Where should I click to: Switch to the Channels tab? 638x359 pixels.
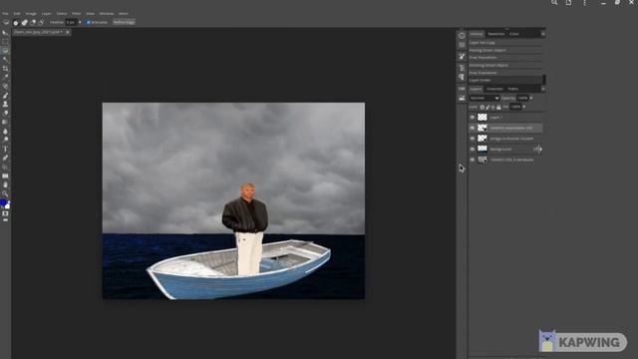pos(494,89)
